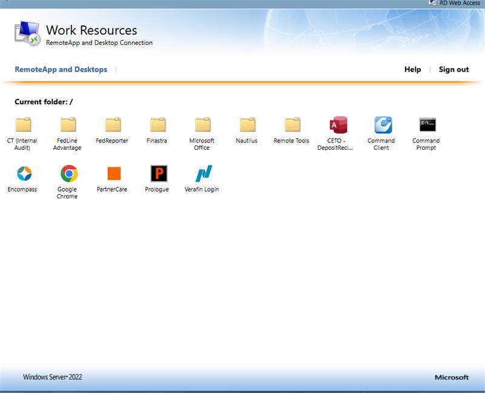Click the Work Resources heading
Screen dimensions: 485x393
tap(92, 30)
